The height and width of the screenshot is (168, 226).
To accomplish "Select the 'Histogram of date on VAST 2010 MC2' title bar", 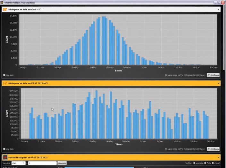I will pyautogui.click(x=111, y=83).
